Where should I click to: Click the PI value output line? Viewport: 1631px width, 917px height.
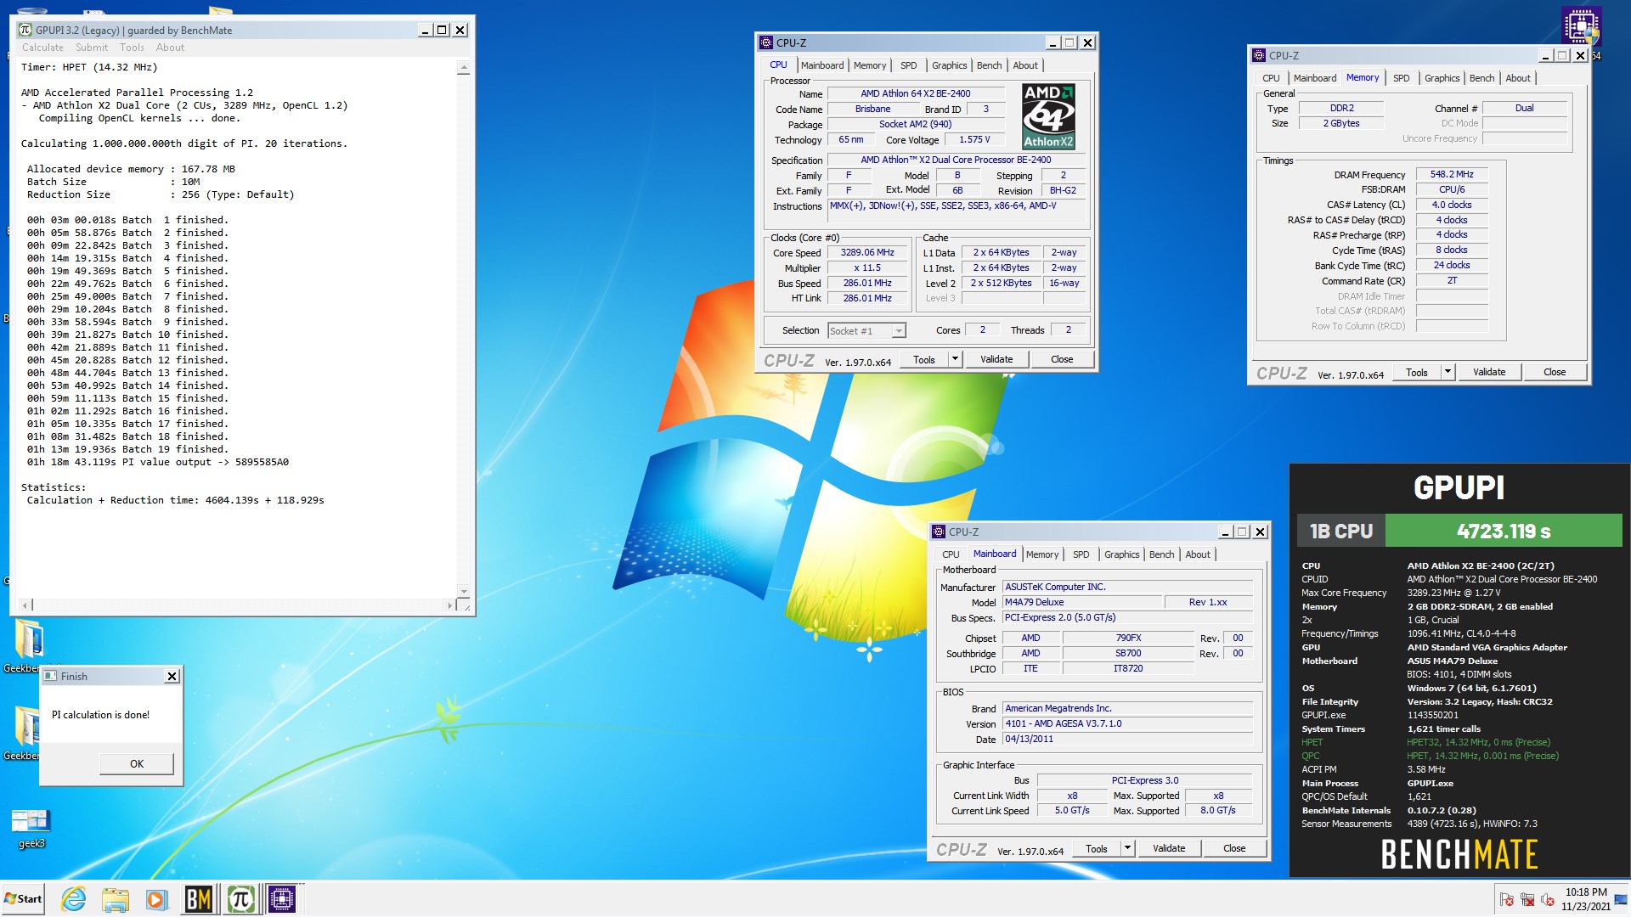(157, 462)
